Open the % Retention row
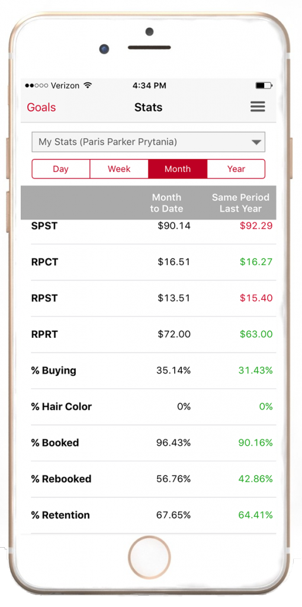302x607 pixels. tap(153, 515)
